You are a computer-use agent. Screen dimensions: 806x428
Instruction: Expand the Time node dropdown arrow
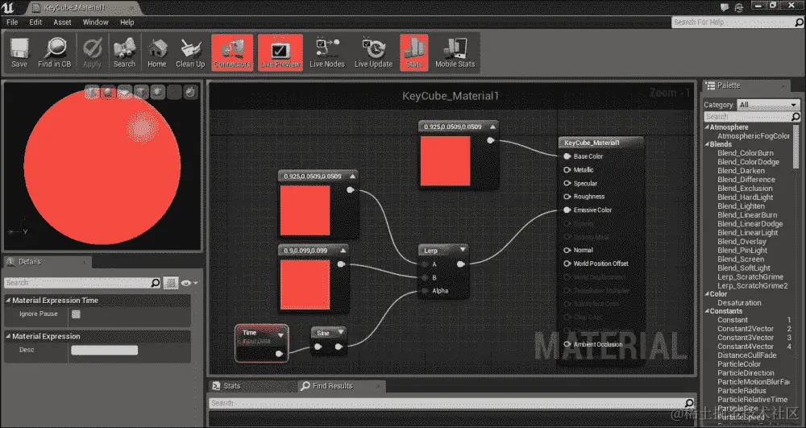coord(280,335)
